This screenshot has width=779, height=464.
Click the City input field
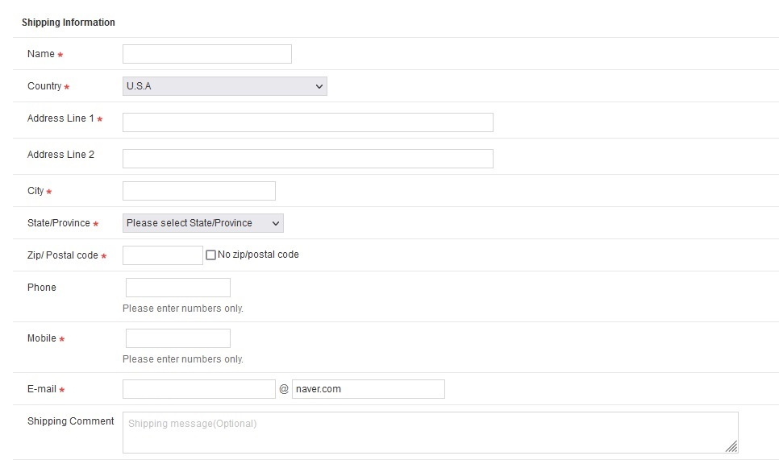point(199,191)
